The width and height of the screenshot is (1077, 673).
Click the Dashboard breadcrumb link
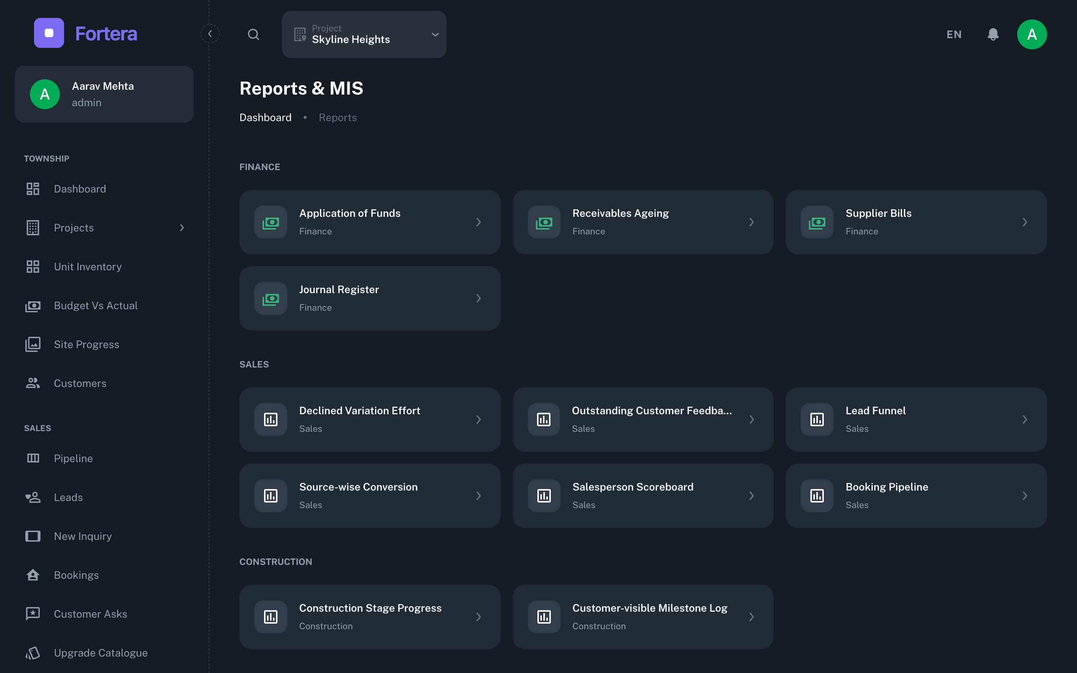tap(265, 117)
